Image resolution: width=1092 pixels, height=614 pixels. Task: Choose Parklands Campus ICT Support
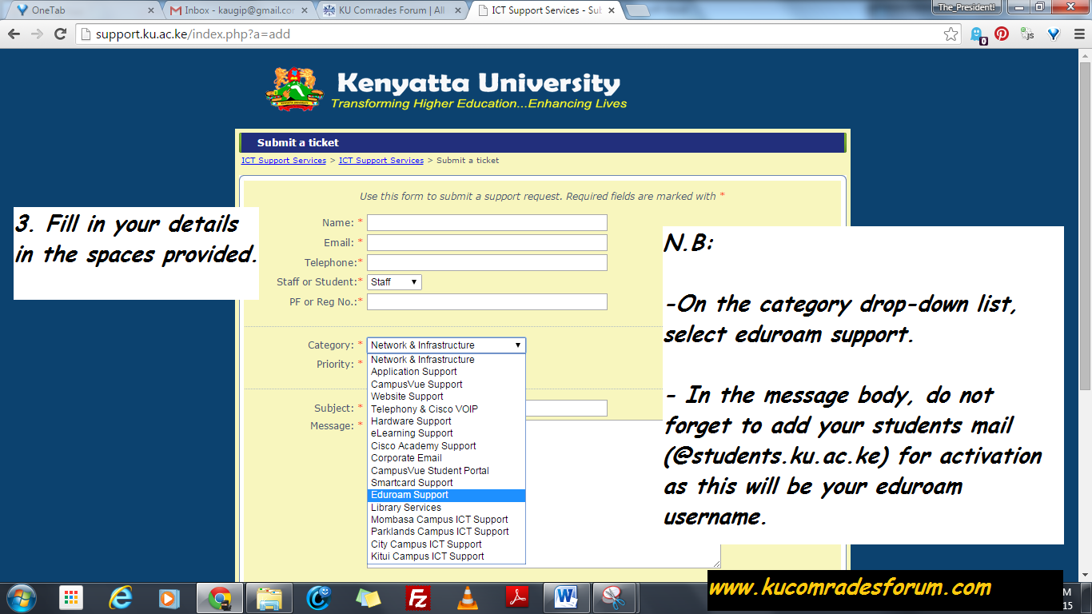[446, 532]
